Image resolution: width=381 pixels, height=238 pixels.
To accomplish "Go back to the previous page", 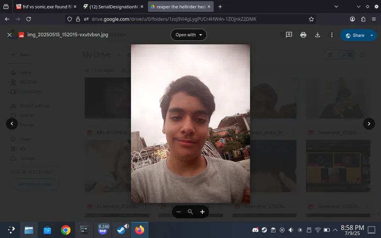I will click(7, 19).
